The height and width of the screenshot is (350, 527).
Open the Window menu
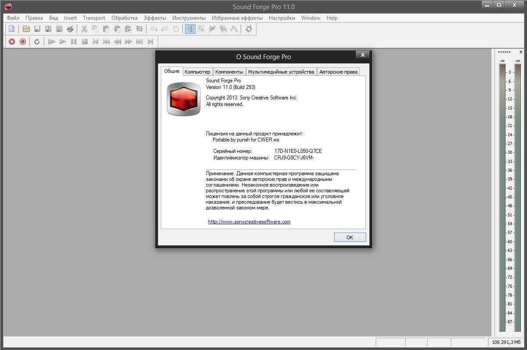(x=311, y=18)
